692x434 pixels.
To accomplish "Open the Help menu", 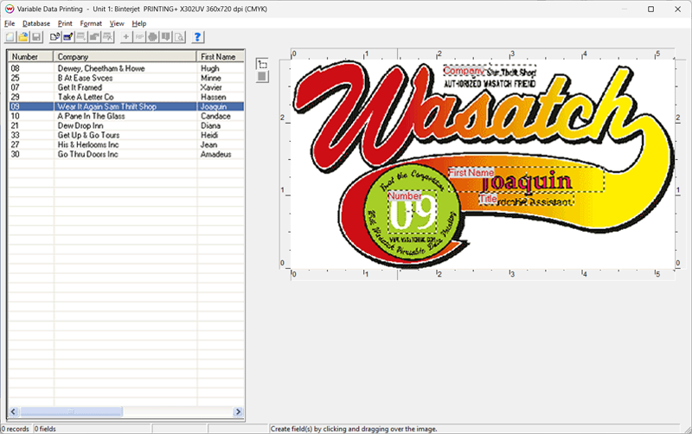I will tap(139, 23).
